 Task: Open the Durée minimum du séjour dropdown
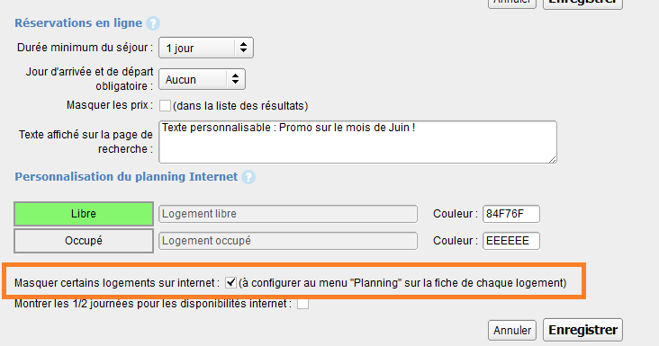206,48
